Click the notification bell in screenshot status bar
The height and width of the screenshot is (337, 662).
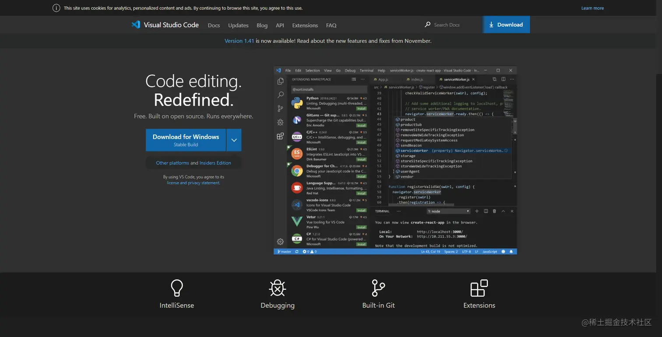click(x=511, y=252)
